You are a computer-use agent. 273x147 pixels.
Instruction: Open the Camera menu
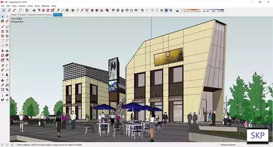coord(22,6)
